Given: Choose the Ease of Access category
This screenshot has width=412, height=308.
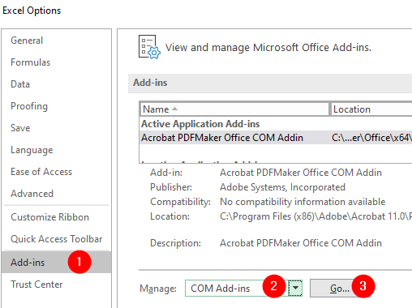Looking at the screenshot, I should (41, 172).
